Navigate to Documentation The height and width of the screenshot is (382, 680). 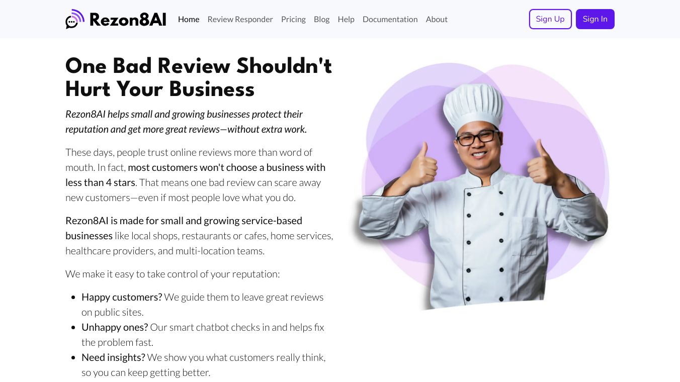pos(390,19)
